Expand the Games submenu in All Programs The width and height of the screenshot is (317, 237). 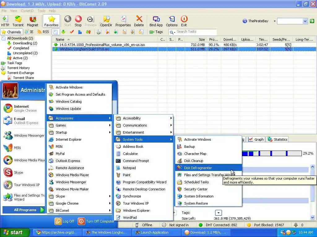(80, 125)
